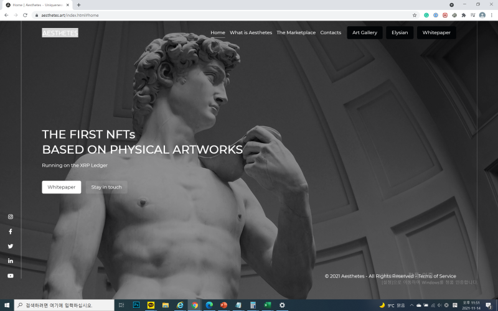Open the Facebook icon in left sidebar
Image resolution: width=498 pixels, height=311 pixels.
(11, 231)
